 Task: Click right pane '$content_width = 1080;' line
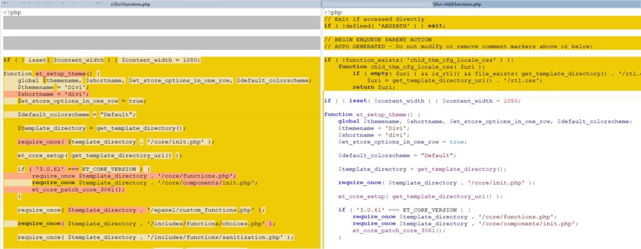coord(423,101)
